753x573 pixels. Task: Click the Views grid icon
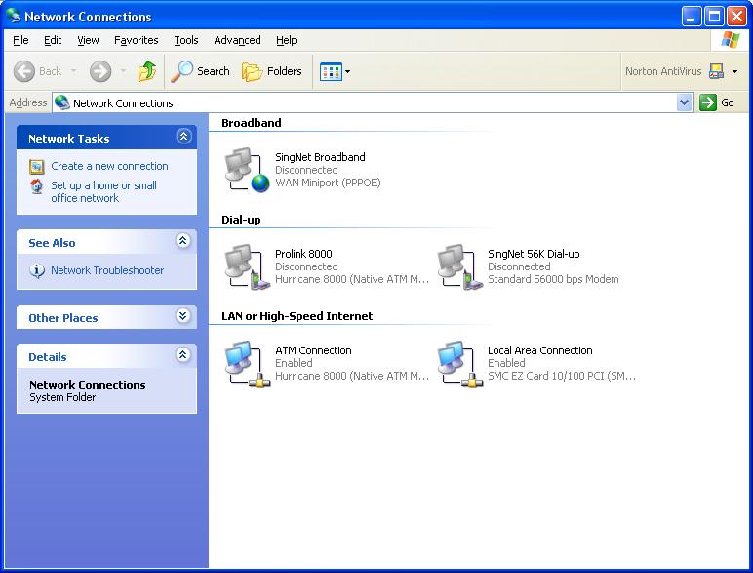(x=331, y=72)
